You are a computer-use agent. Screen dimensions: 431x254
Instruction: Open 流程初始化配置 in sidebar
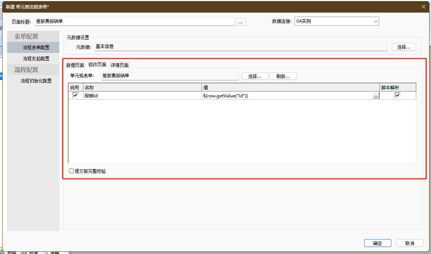point(36,81)
